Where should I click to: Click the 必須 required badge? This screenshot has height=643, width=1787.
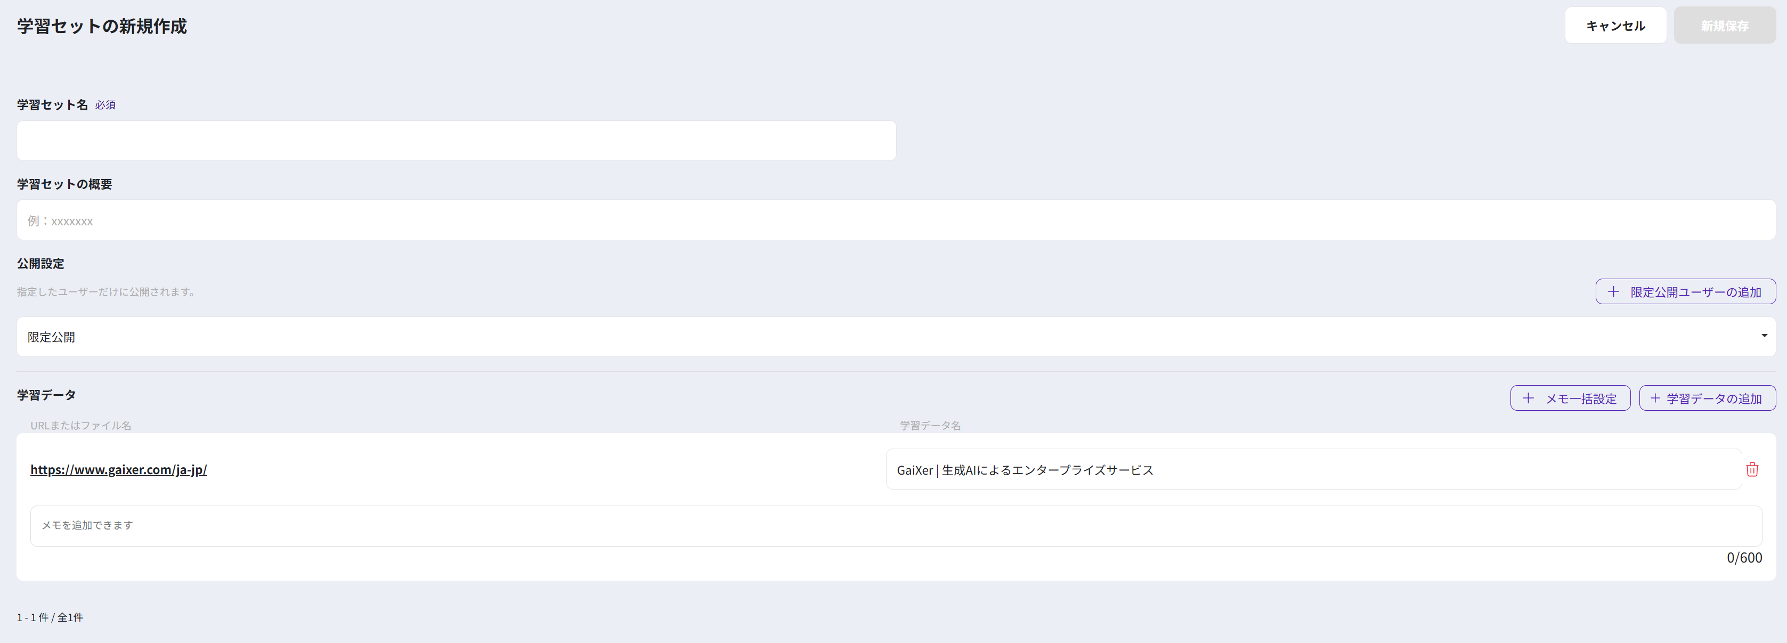[105, 105]
